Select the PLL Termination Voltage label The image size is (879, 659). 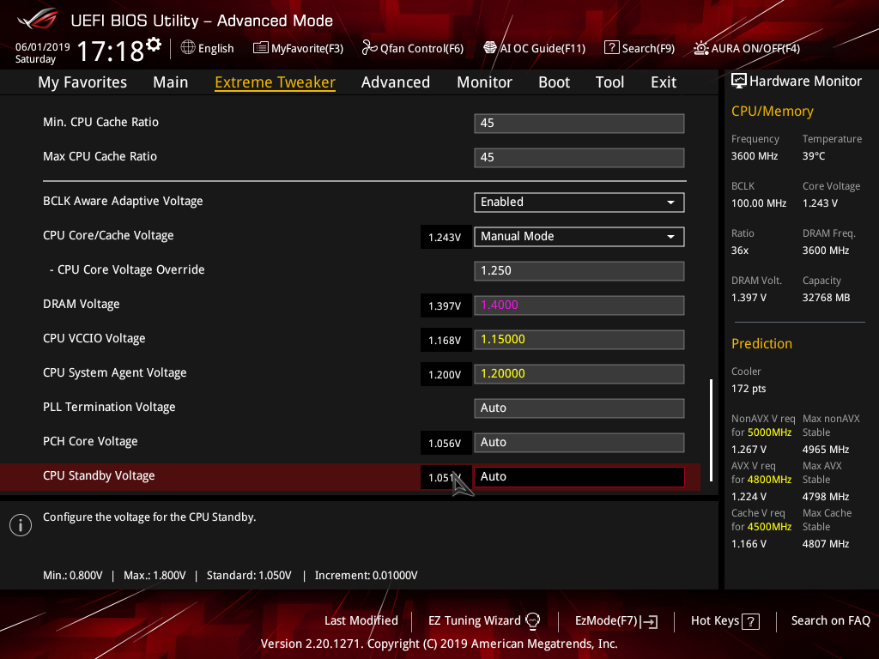[109, 407]
